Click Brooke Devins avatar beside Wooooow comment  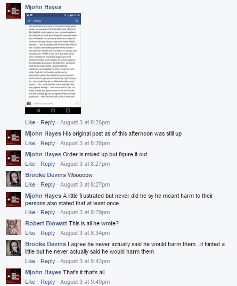pyautogui.click(x=13, y=179)
